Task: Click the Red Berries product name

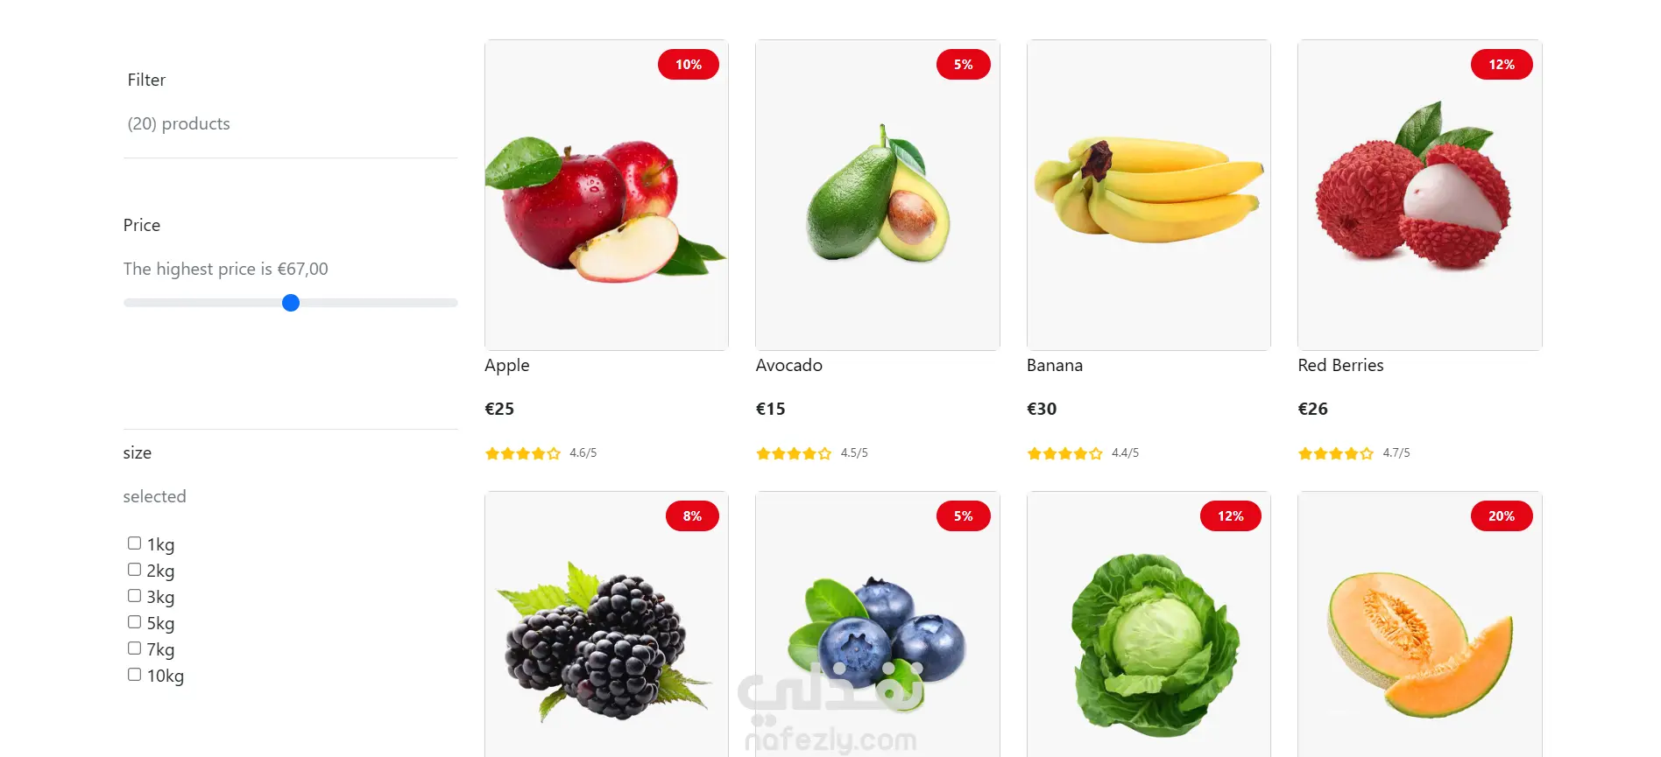Action: click(1340, 365)
